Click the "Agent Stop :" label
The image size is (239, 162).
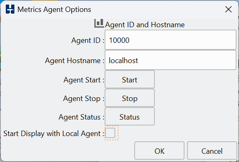click(84, 99)
